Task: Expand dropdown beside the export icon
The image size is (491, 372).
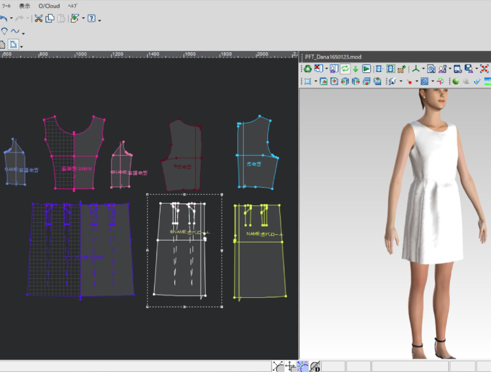Action: tap(83, 19)
